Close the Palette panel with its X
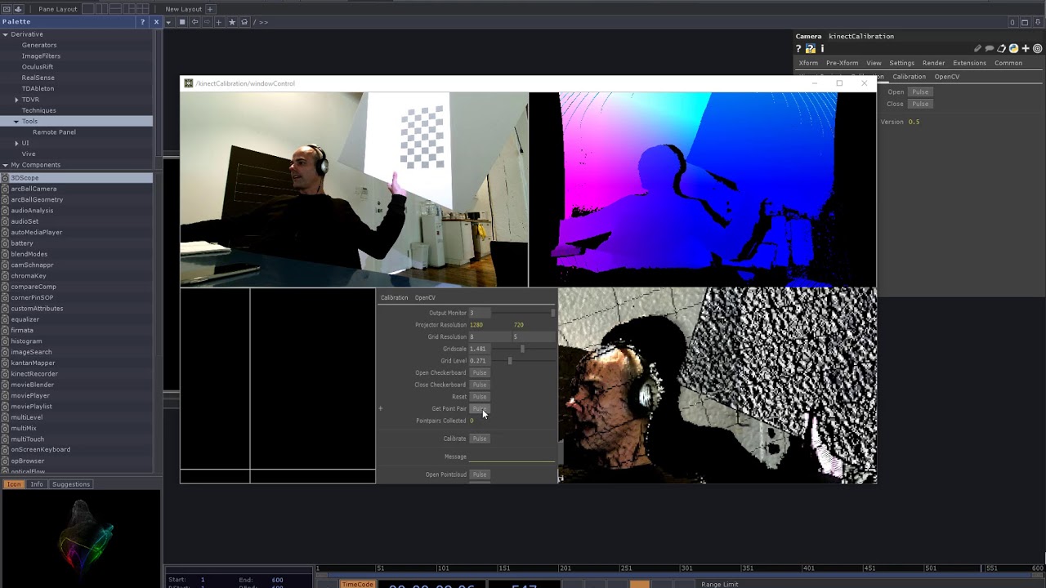The image size is (1046, 588). pyautogui.click(x=156, y=22)
